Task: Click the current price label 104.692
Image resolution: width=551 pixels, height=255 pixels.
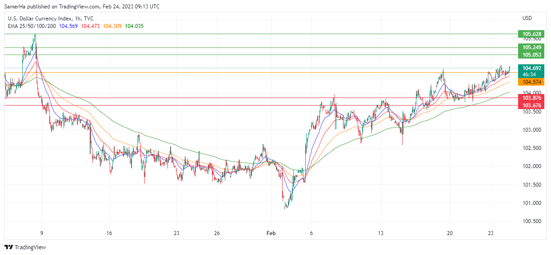Action: pyautogui.click(x=531, y=68)
